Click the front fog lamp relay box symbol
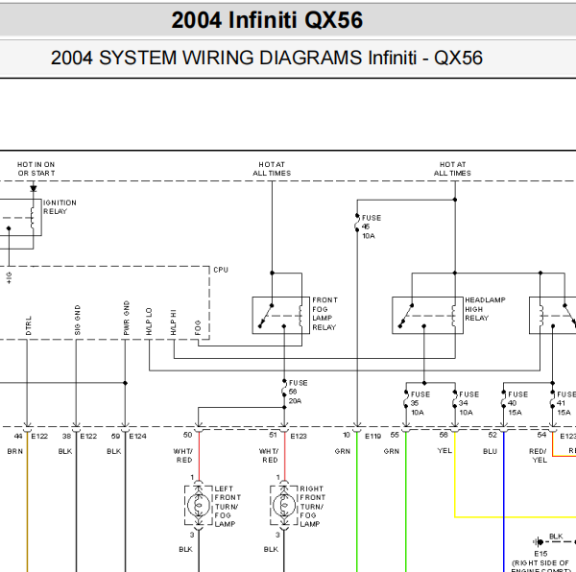 [280, 316]
